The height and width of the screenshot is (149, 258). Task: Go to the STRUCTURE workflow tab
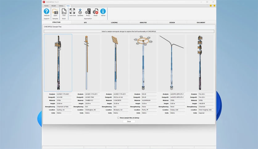[x=56, y=22]
